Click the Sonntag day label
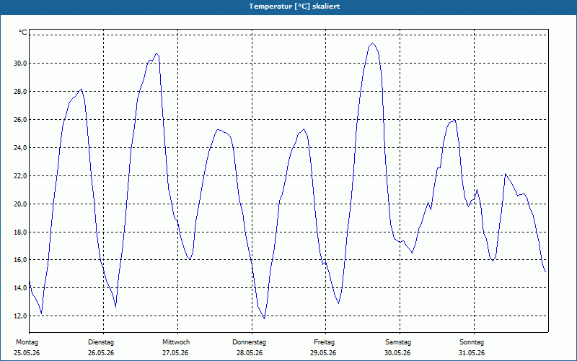The image size is (577, 361). pyautogui.click(x=472, y=342)
